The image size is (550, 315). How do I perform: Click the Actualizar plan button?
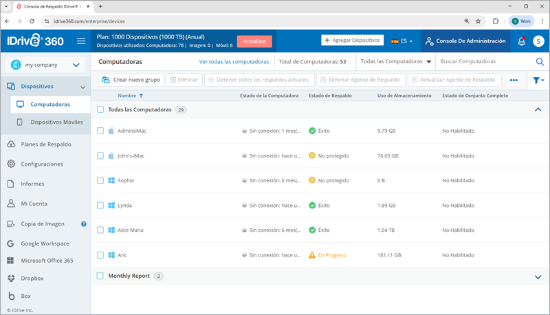point(254,41)
